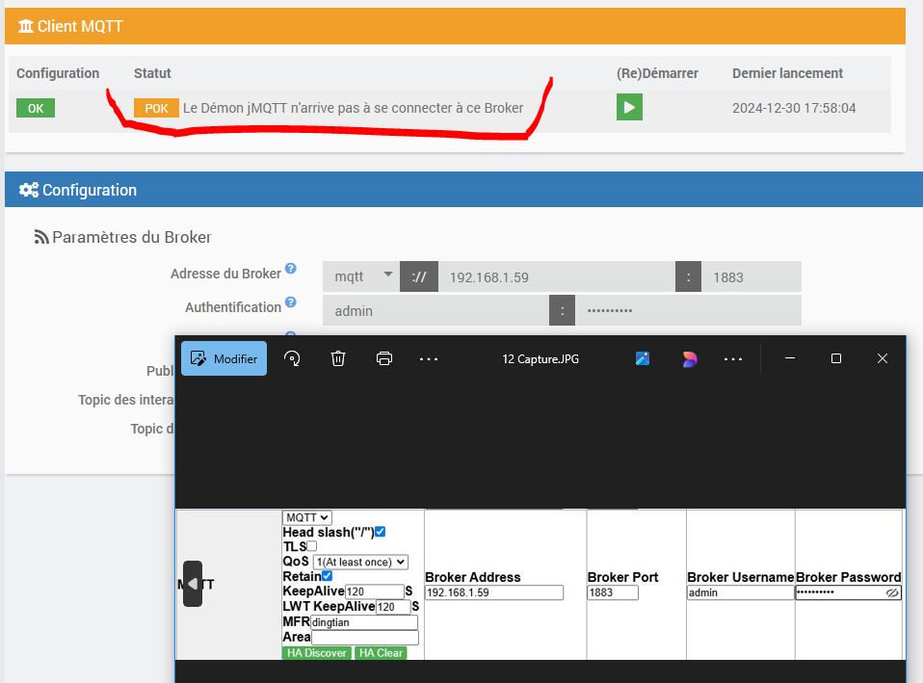Open the blue image editing app icon
The height and width of the screenshot is (683, 923).
click(643, 358)
